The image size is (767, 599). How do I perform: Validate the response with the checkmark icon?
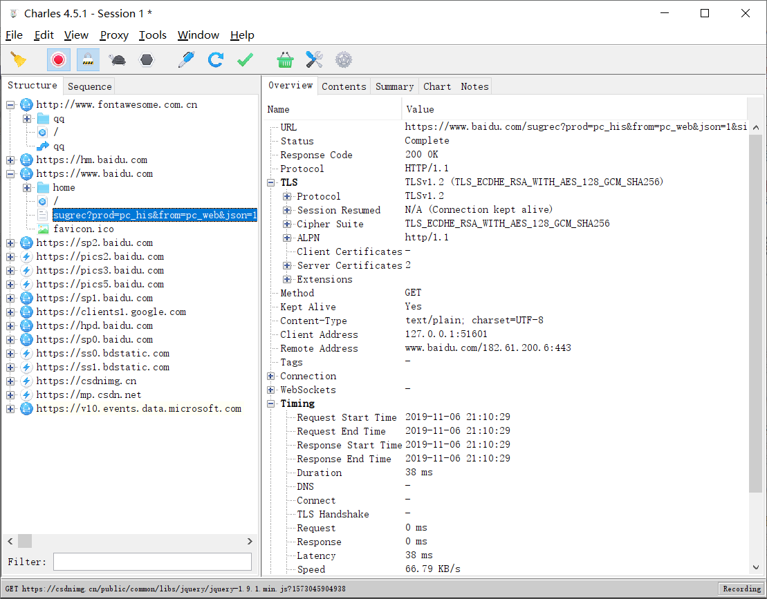[244, 59]
